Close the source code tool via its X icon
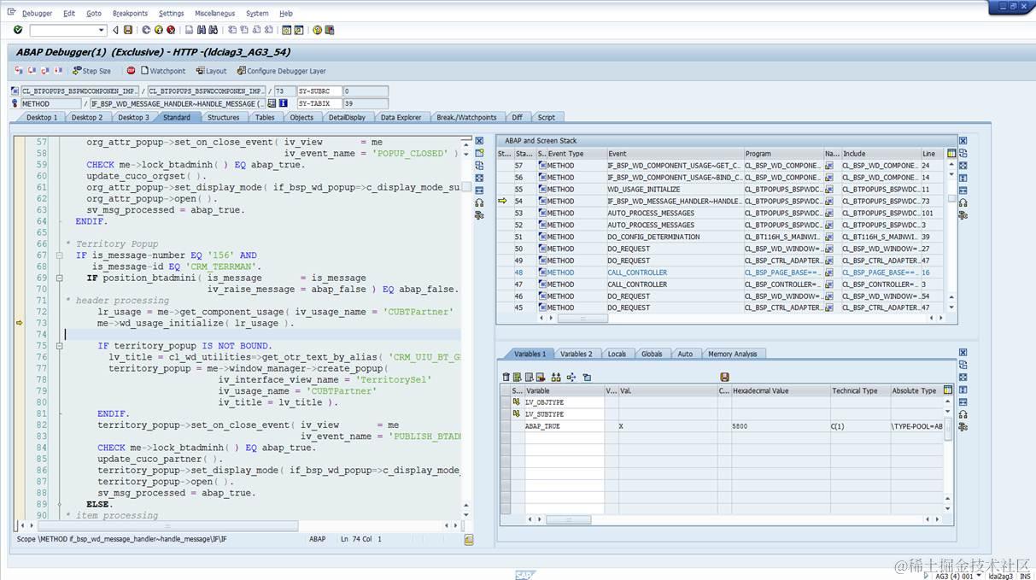Image resolution: width=1036 pixels, height=580 pixels. click(x=479, y=141)
